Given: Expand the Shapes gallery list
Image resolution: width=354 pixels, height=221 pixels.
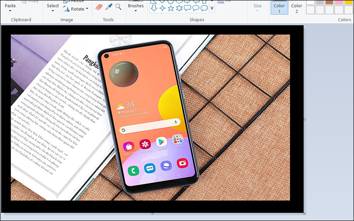Looking at the screenshot, I should (x=212, y=8).
